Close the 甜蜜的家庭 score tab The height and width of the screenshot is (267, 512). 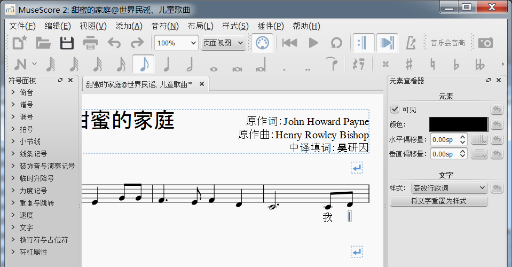coord(202,84)
